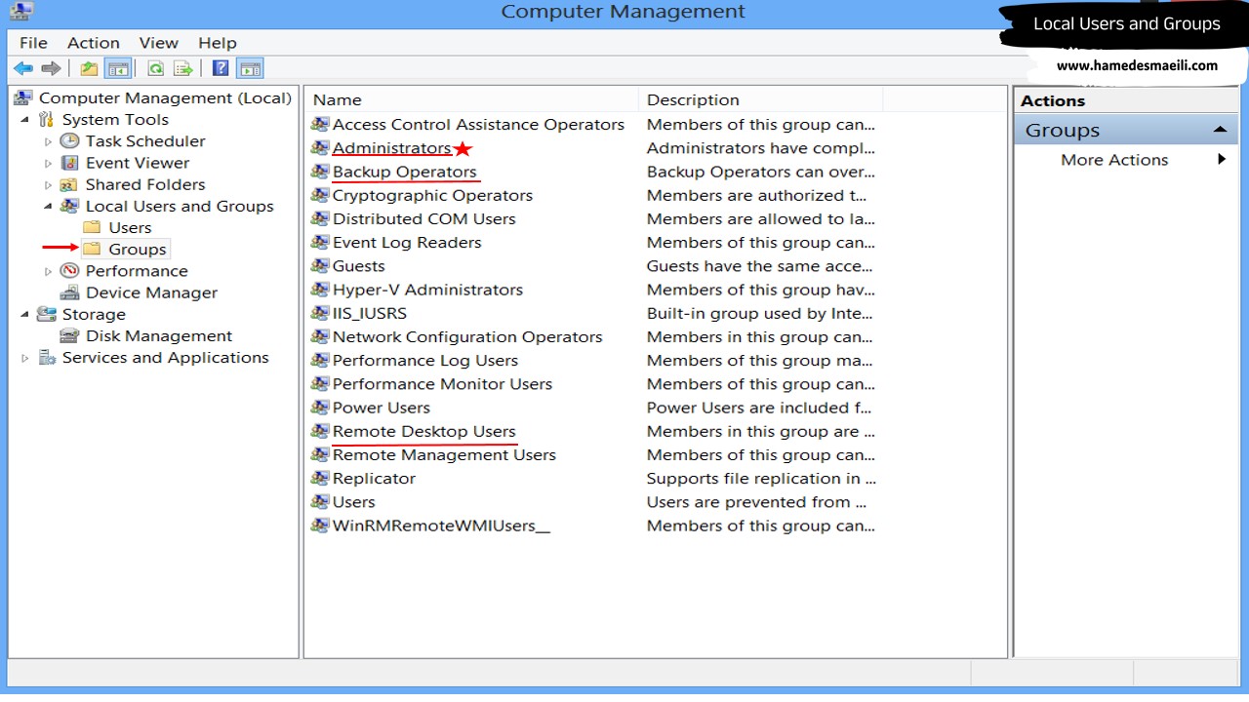Viewport: 1249px width, 702px height.
Task: Select Performance Monitor Users group name
Action: [442, 384]
